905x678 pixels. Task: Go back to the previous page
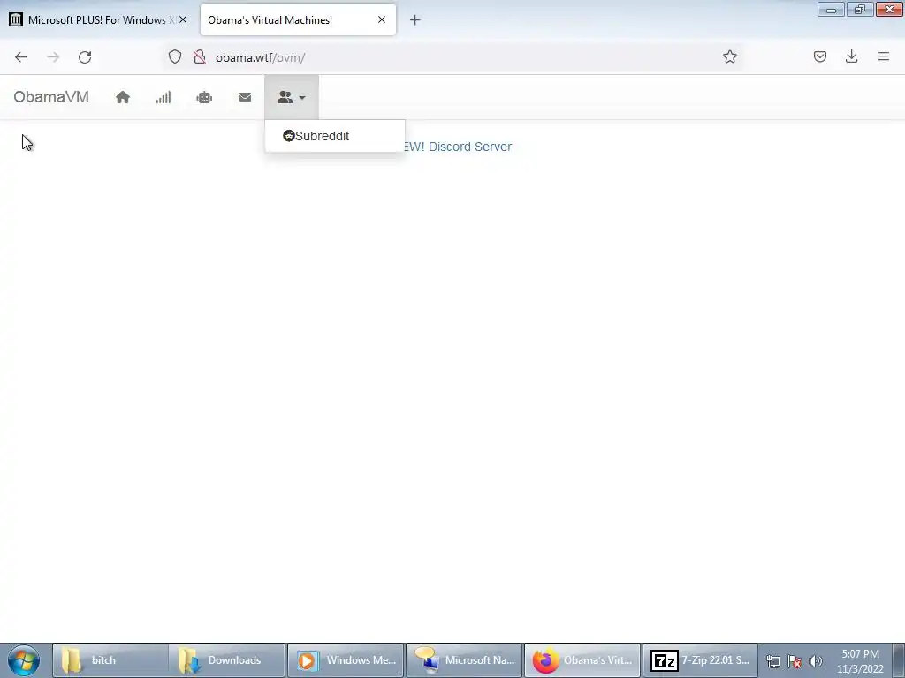(x=21, y=57)
